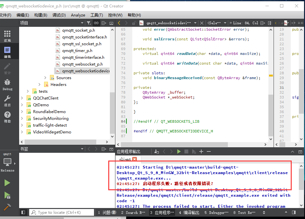Show the 问题 issues pane
Screen dimensions: 305x219
click(x=107, y=213)
